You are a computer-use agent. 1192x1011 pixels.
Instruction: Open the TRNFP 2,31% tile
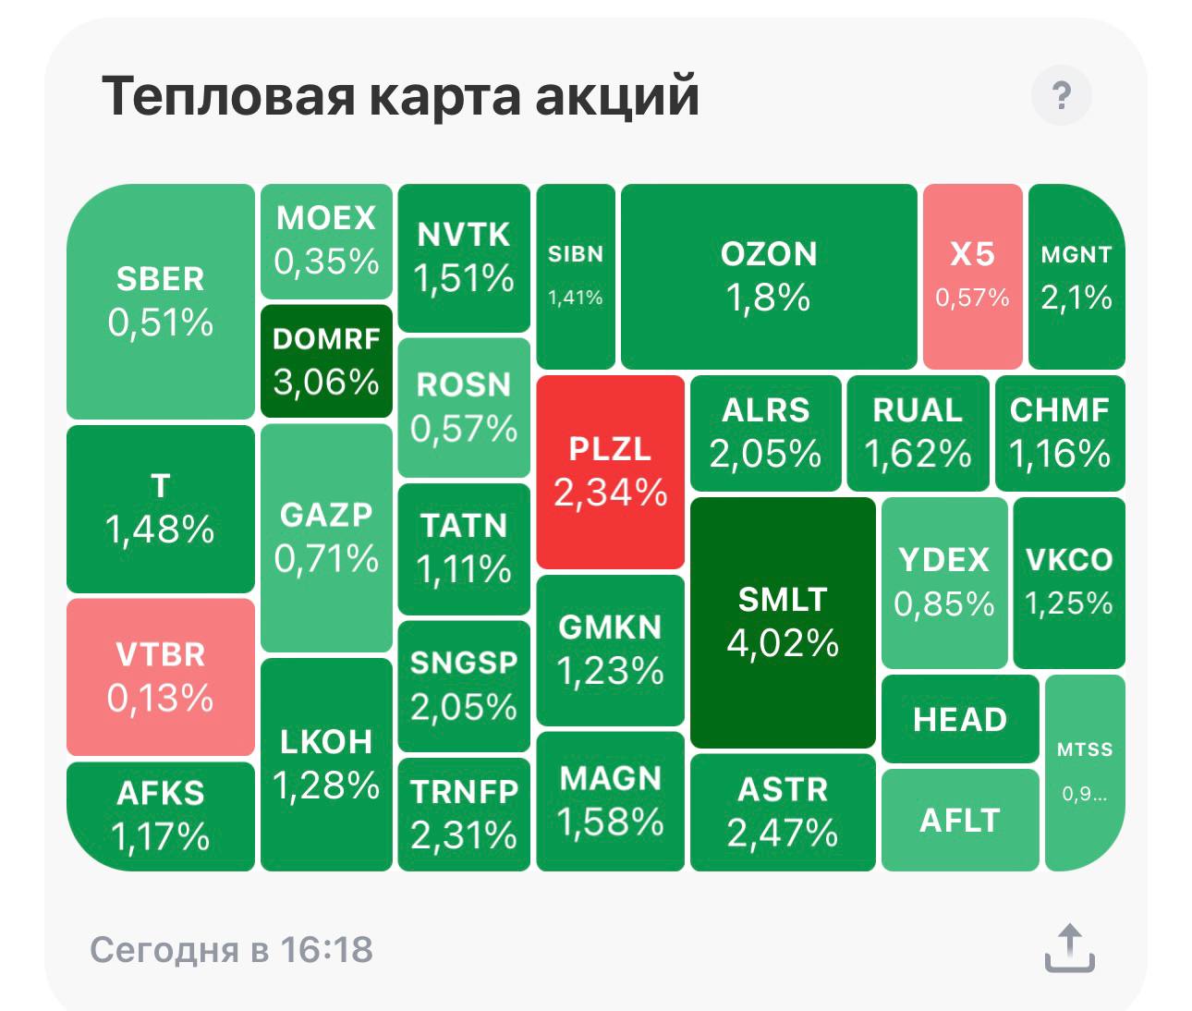[464, 814]
